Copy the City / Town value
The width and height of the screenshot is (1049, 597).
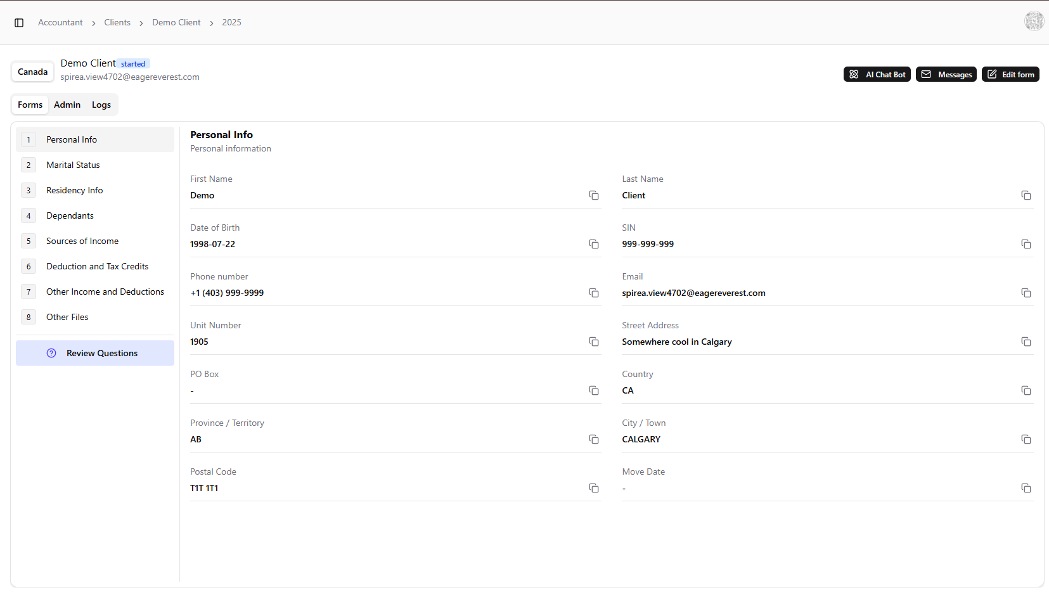pos(1026,439)
